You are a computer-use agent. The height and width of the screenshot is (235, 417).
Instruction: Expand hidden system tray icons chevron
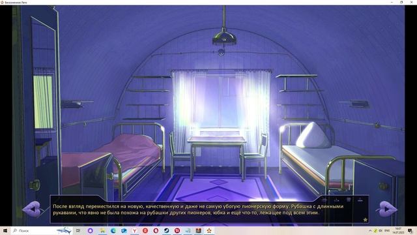pyautogui.click(x=370, y=230)
